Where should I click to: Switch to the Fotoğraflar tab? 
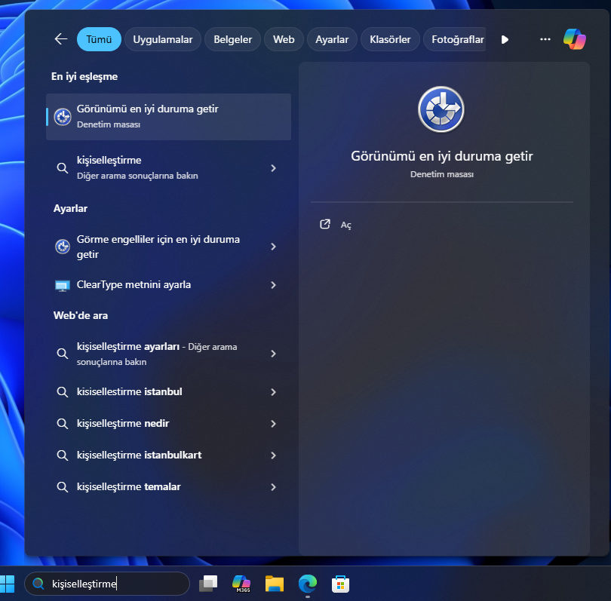(455, 39)
